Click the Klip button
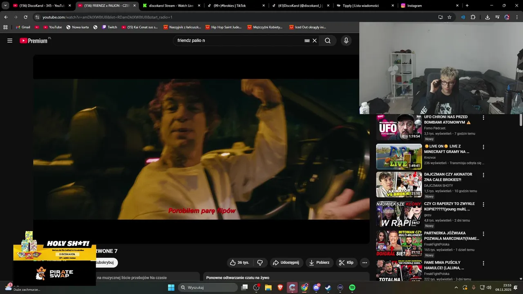Viewport: 523px width, 294px height. (346, 263)
